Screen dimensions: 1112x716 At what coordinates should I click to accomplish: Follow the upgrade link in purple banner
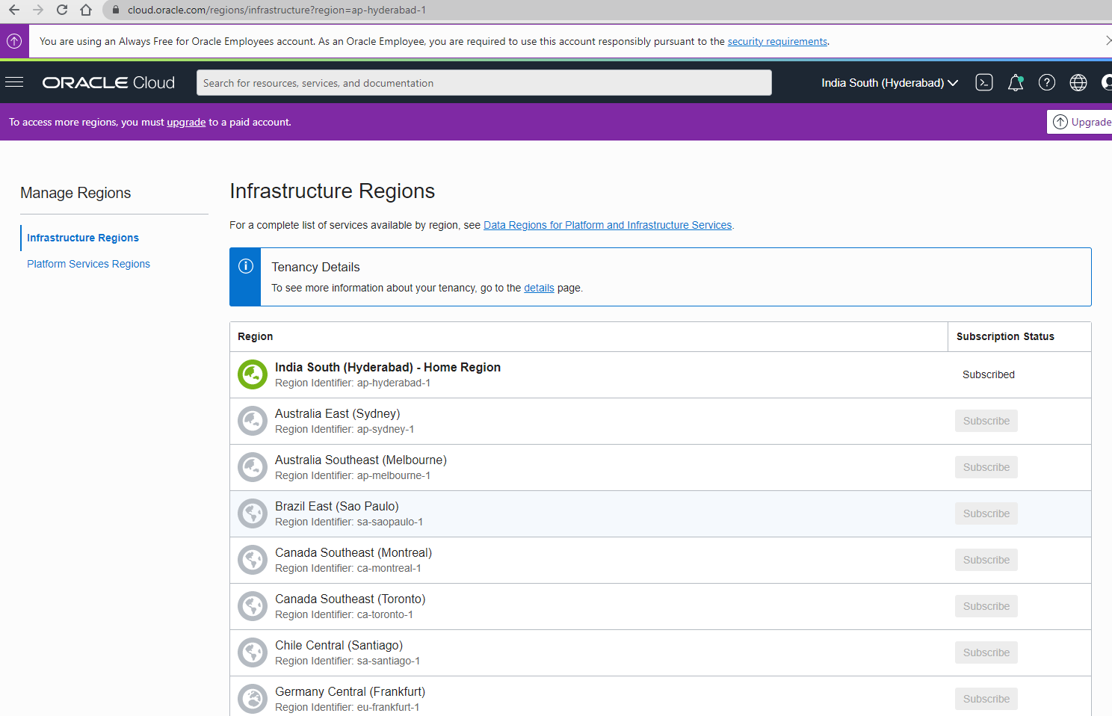(186, 123)
